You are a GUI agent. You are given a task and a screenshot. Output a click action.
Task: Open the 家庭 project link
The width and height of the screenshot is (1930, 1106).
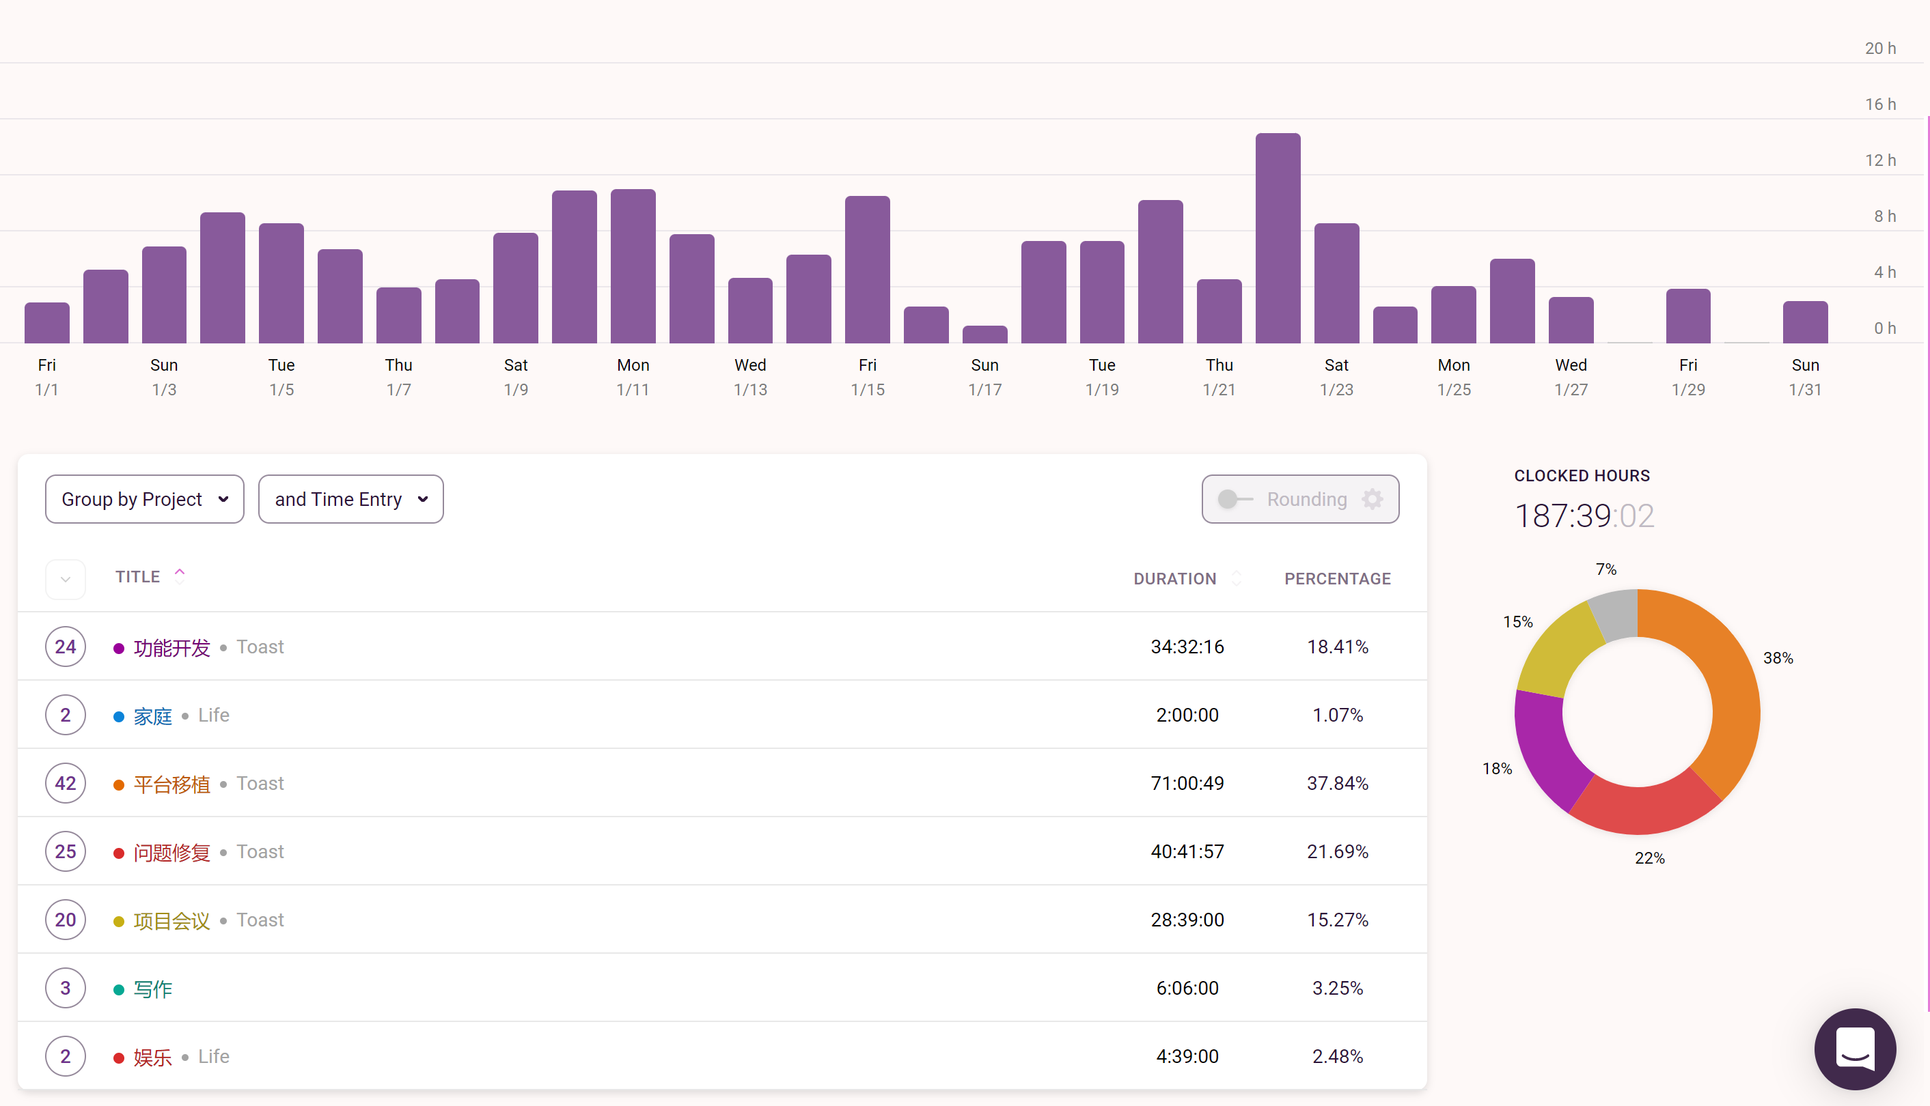coord(153,715)
